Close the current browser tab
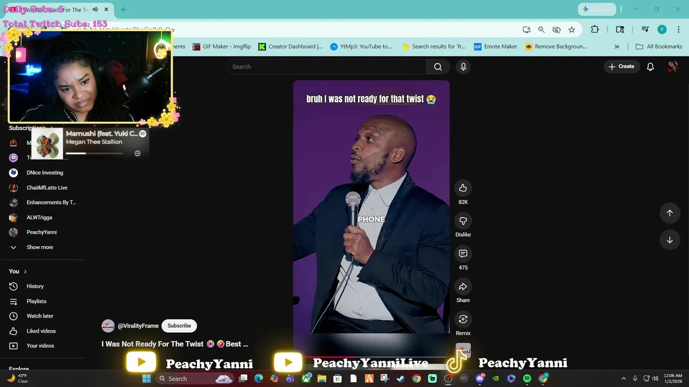 pos(106,9)
